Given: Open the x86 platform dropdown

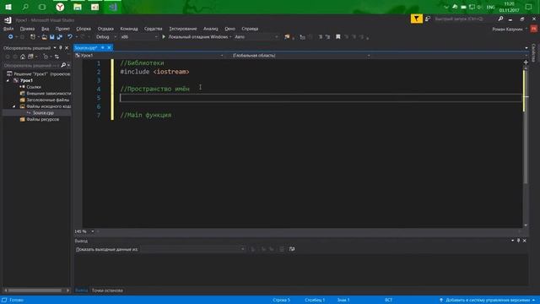Looking at the screenshot, I should [x=138, y=37].
